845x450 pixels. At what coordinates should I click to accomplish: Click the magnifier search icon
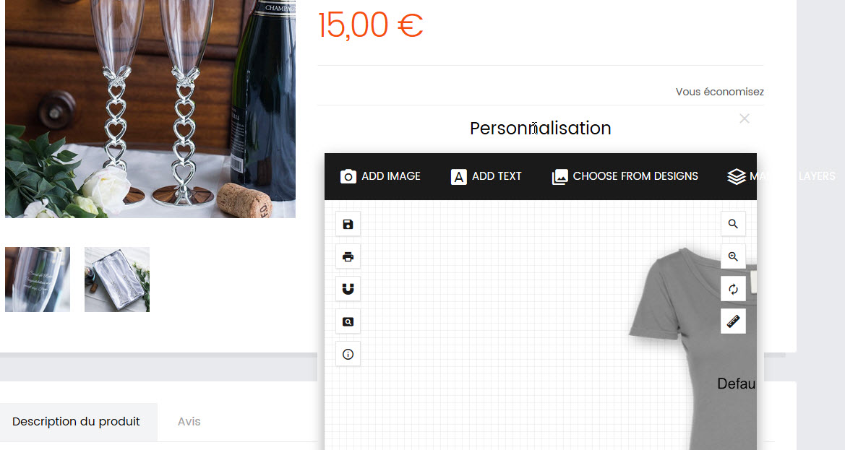point(733,224)
